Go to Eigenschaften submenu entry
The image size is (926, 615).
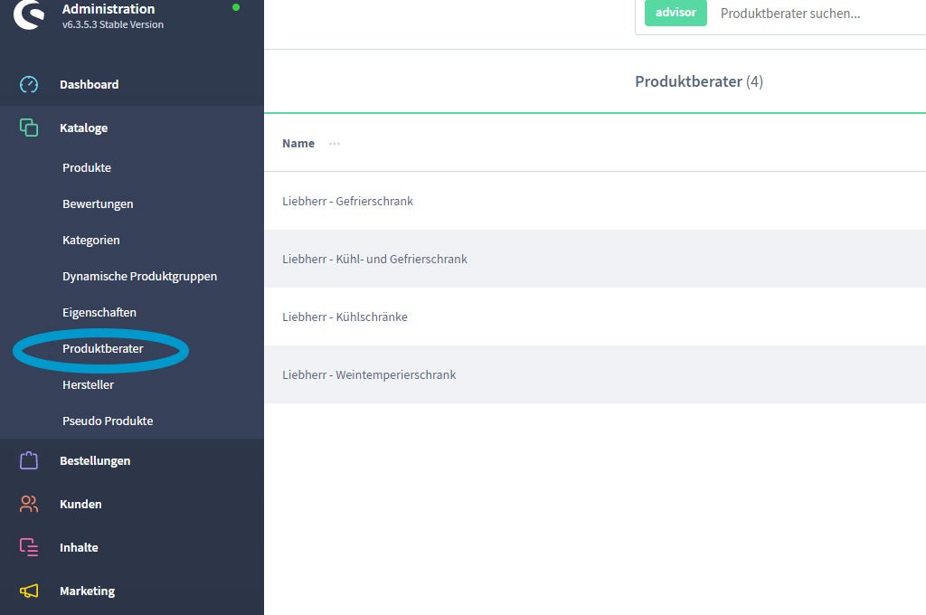click(x=99, y=313)
